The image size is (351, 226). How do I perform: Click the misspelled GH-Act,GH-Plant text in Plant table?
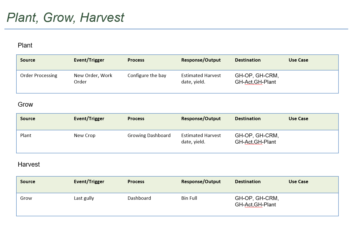[255, 82]
